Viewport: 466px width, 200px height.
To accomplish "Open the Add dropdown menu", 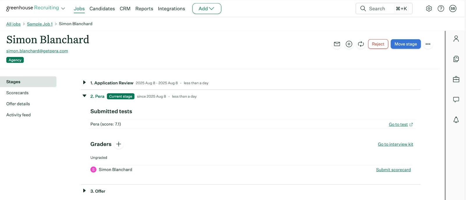I will point(206,9).
